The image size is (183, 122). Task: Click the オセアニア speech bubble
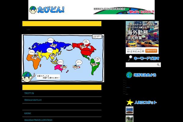[x=60, y=62]
